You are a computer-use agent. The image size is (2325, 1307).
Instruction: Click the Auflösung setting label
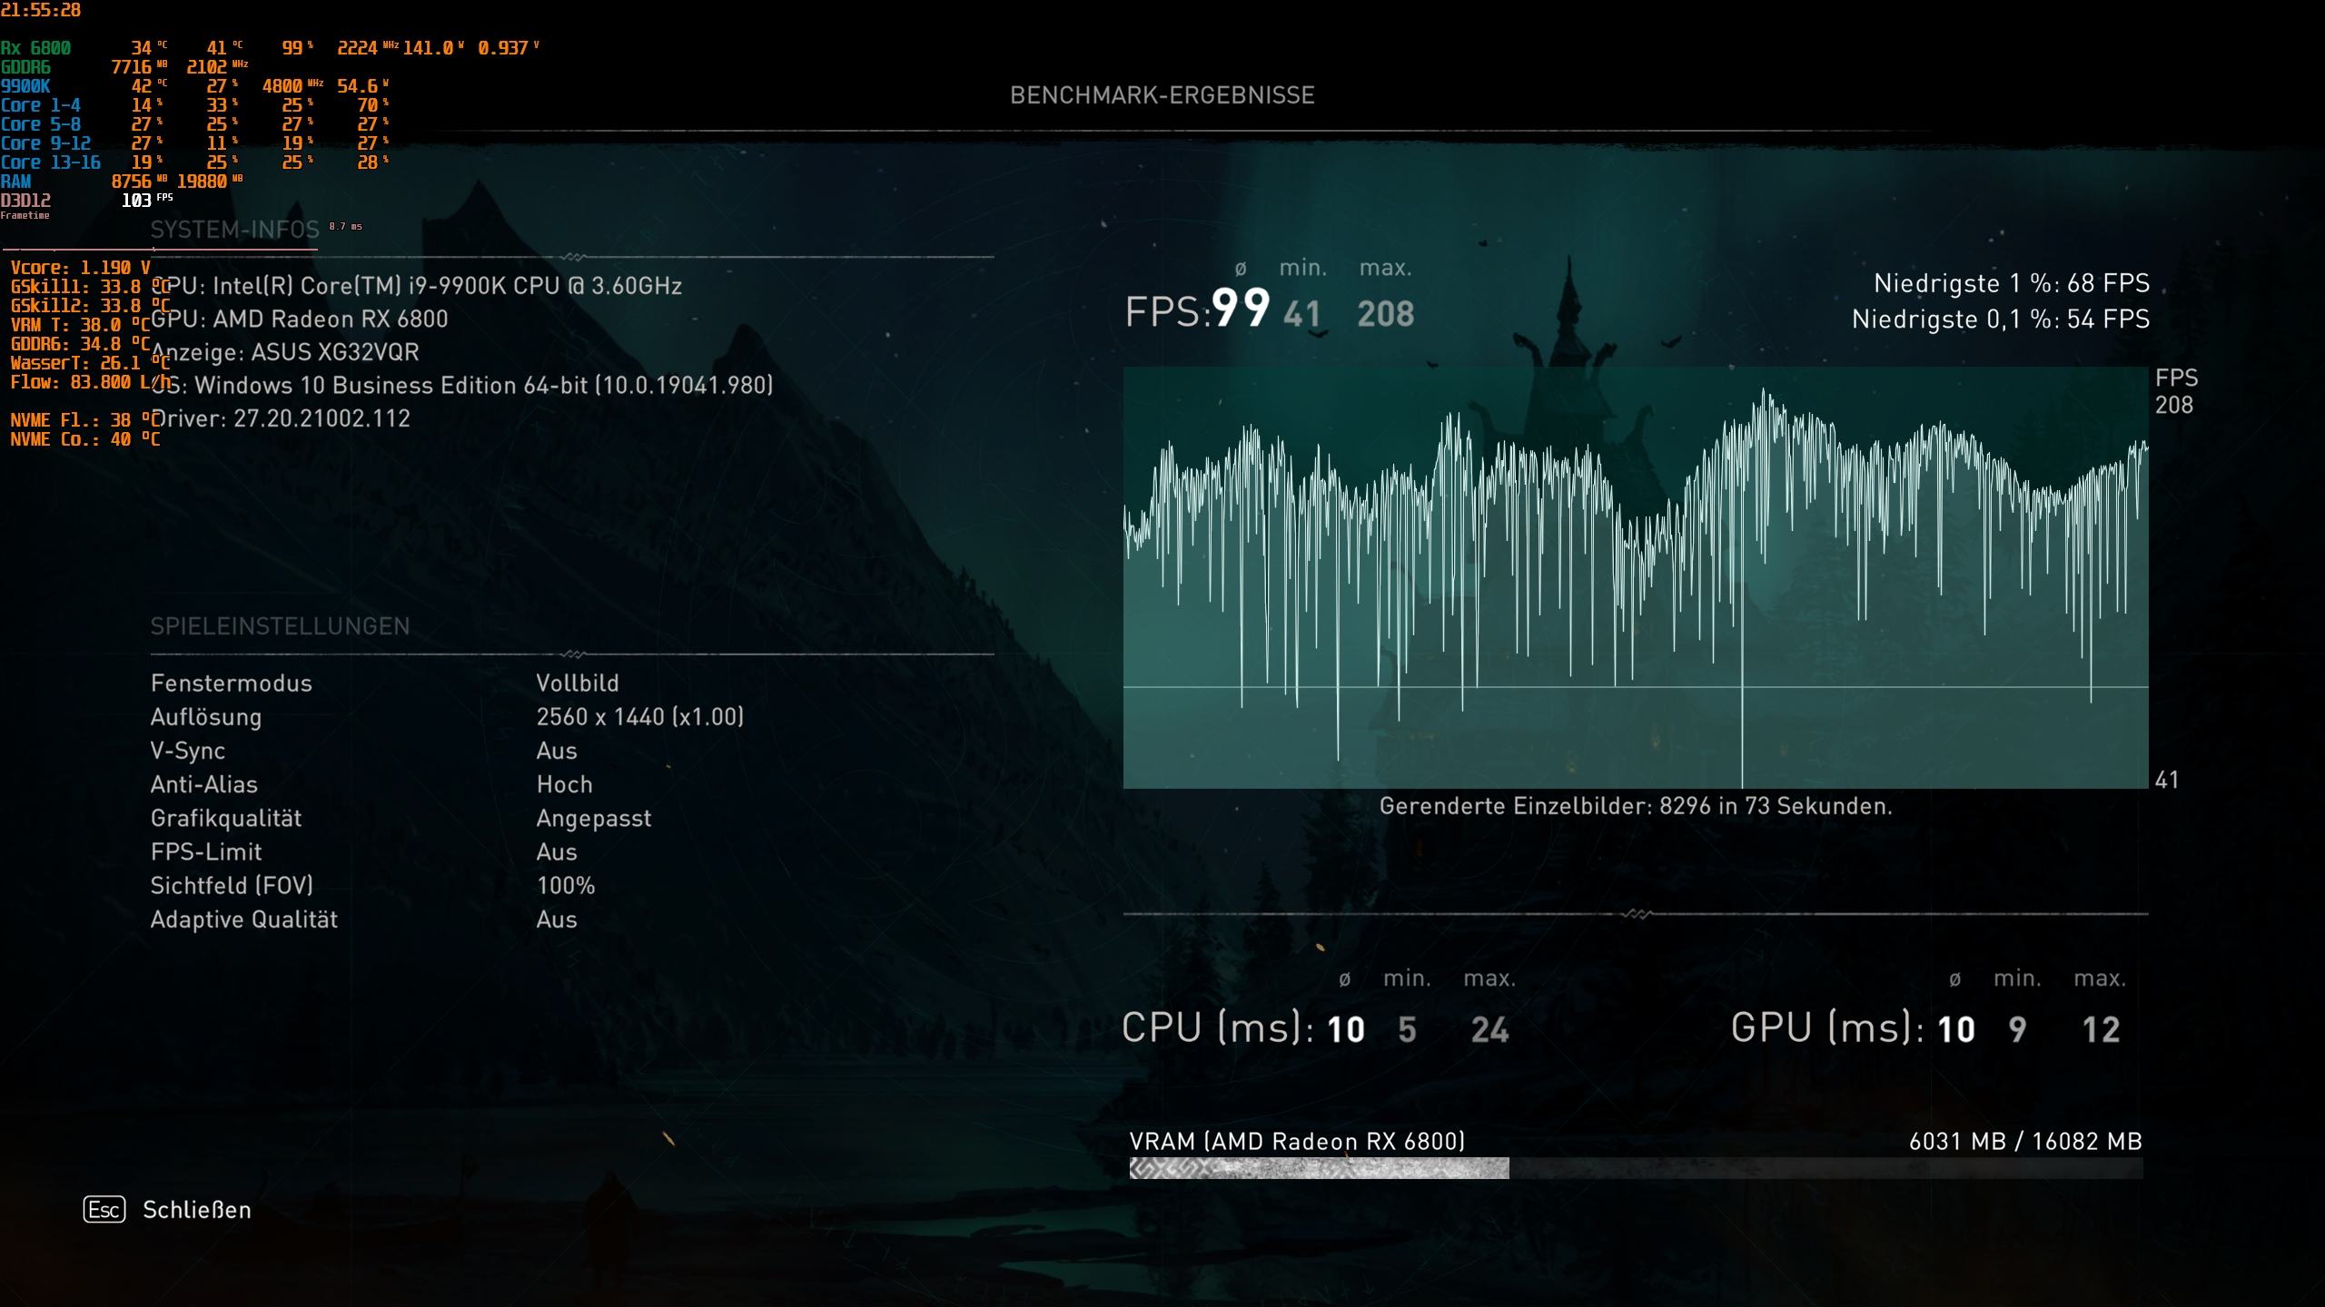(206, 717)
